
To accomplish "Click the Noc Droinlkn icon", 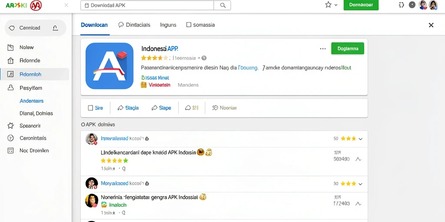I will click(x=10, y=150).
